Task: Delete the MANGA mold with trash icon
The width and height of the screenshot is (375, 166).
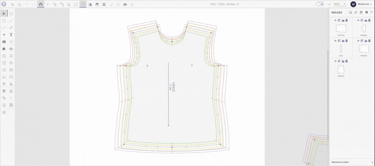Action: pos(369,20)
